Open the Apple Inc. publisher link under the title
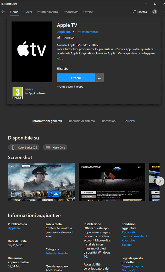 pos(64,32)
